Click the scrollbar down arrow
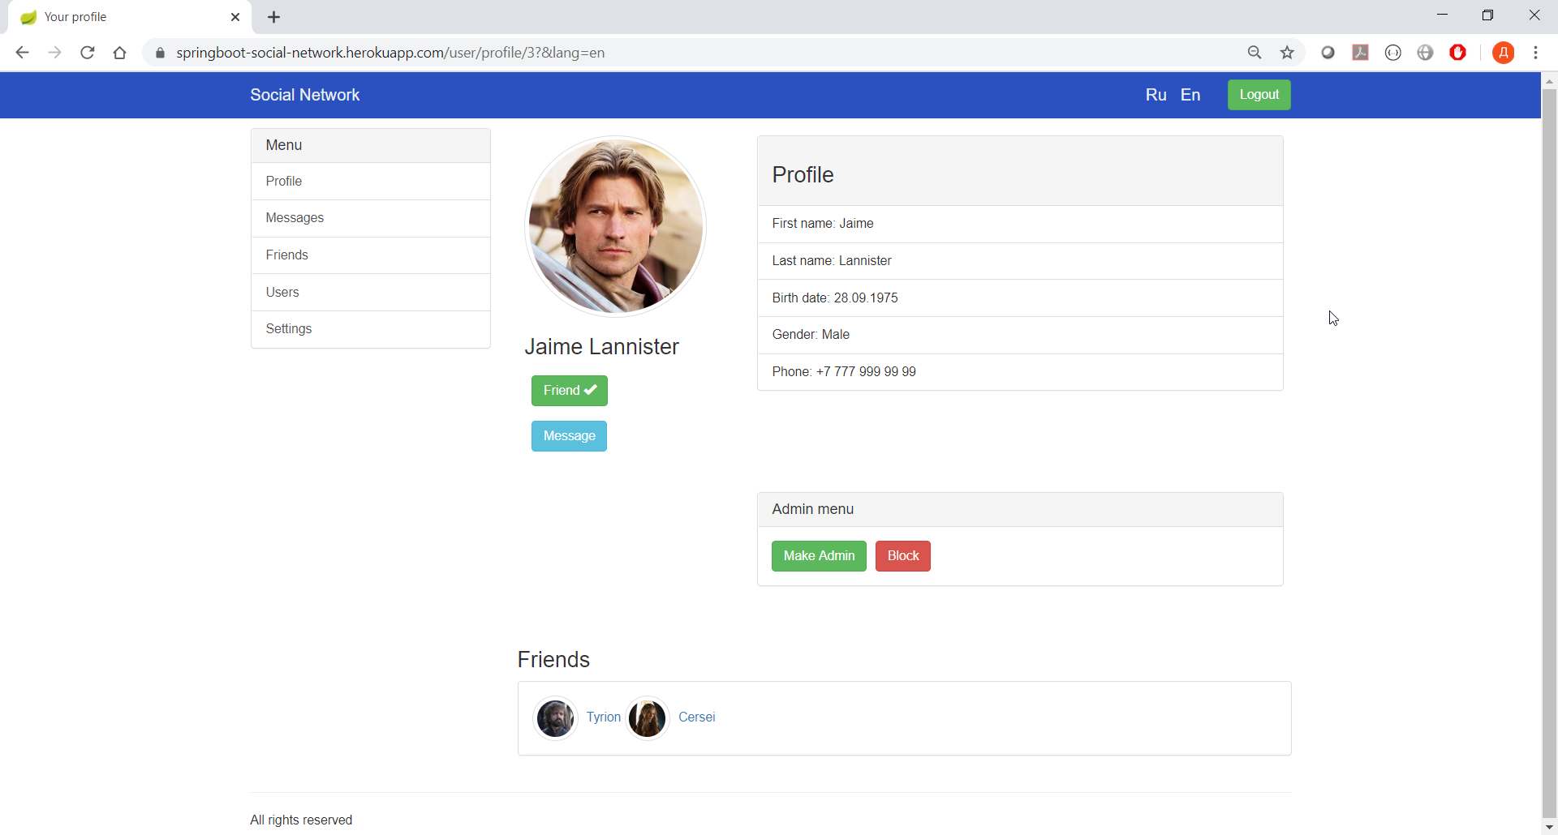 [x=1549, y=827]
